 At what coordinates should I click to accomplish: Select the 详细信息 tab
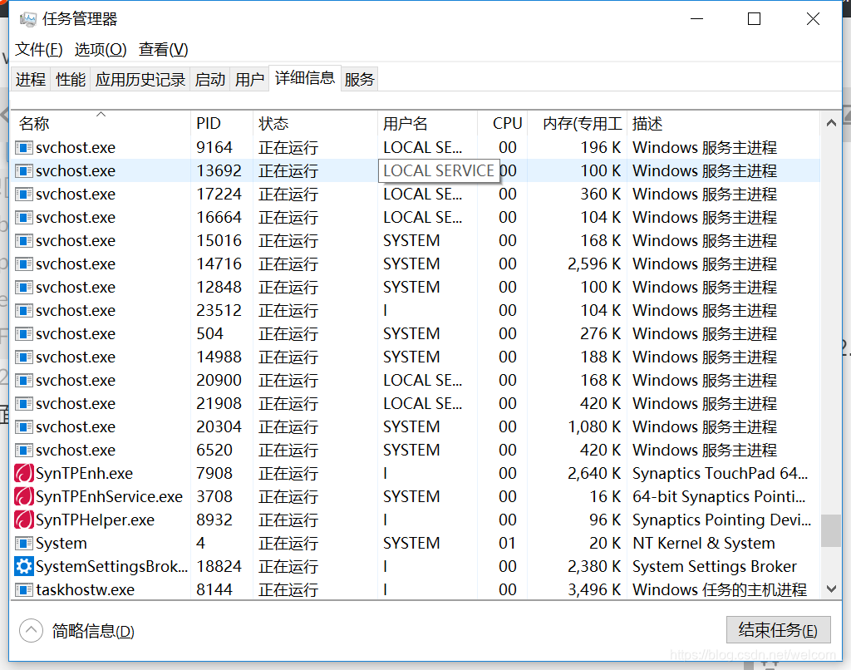(x=305, y=78)
